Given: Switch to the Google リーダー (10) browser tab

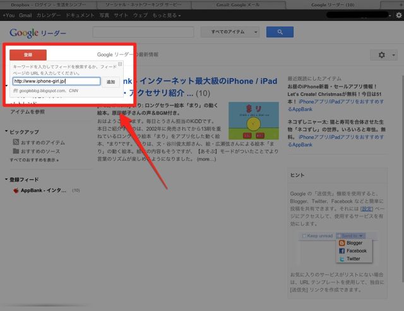Looking at the screenshot, I should (333, 4).
